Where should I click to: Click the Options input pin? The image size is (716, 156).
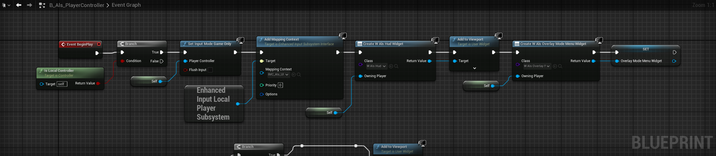tap(262, 94)
